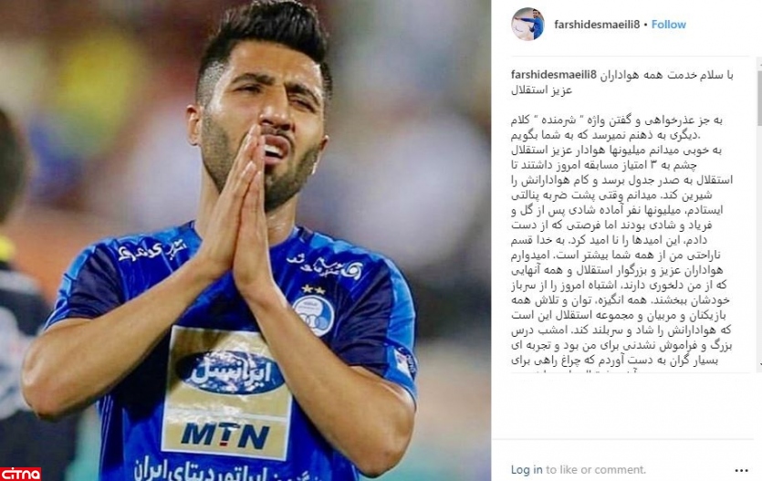Click the scrollbar track below the thumb
The height and width of the screenshot is (481, 762).
coord(759,243)
